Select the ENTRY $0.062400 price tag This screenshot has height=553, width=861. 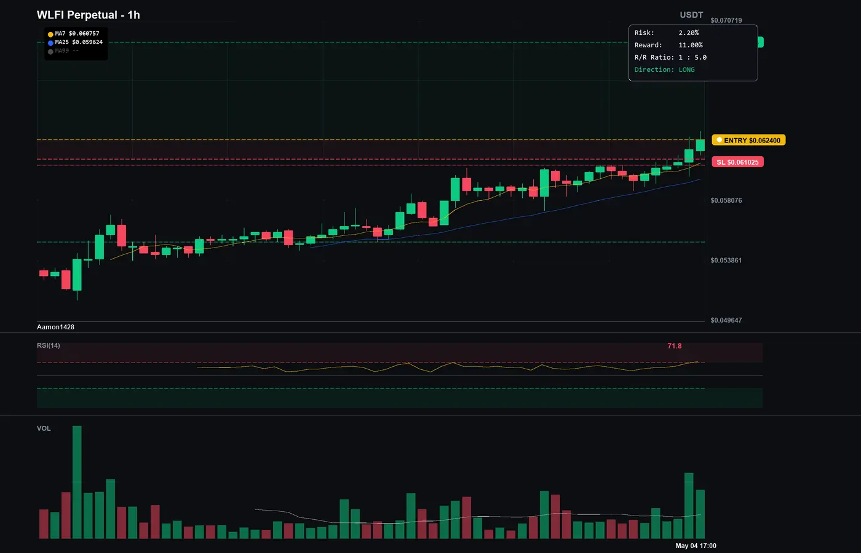[748, 140]
